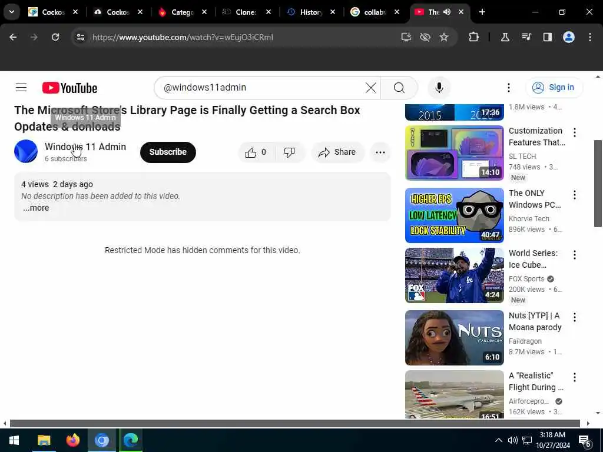Open options for Nuts YTP video
This screenshot has height=452, width=603.
pyautogui.click(x=575, y=317)
